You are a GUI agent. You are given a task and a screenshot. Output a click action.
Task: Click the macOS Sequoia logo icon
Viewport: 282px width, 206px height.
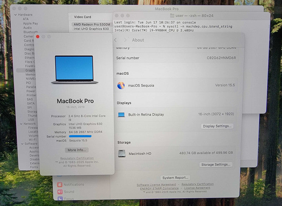(x=121, y=85)
